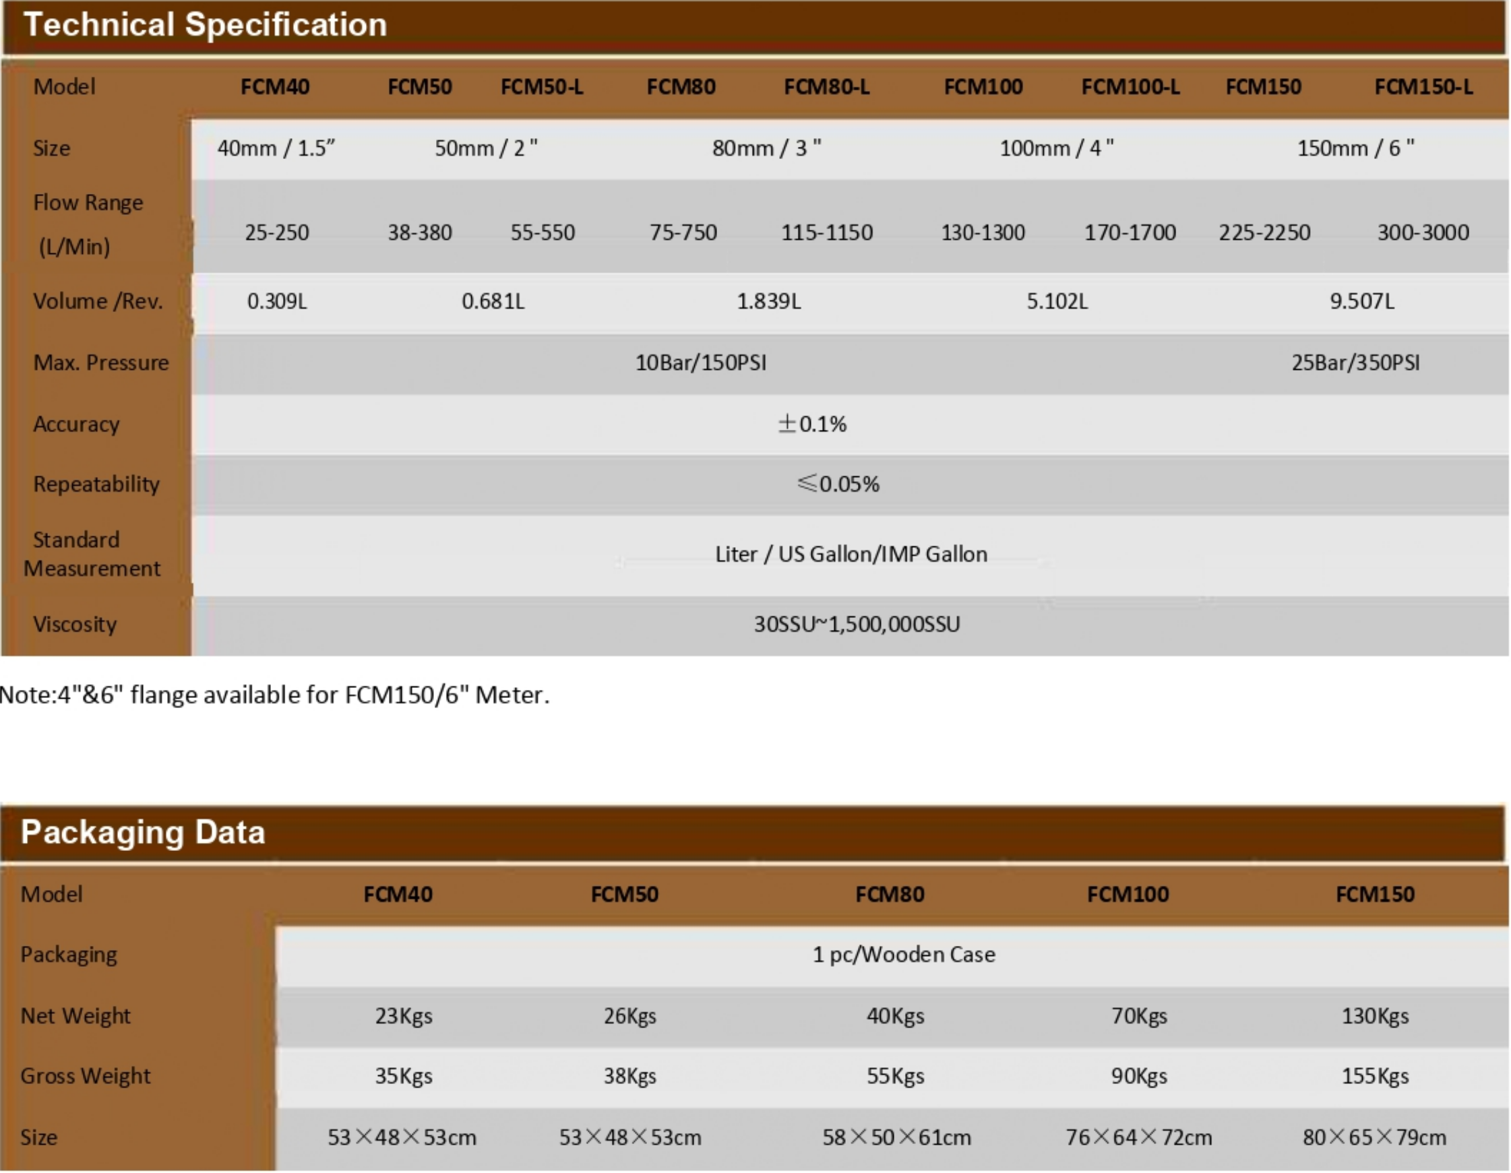Click the 25Bar/350PSI pressure value

tap(1355, 363)
